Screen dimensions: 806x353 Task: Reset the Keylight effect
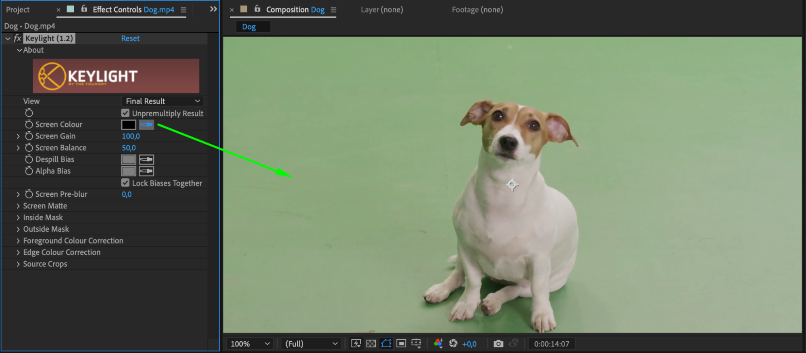(130, 39)
